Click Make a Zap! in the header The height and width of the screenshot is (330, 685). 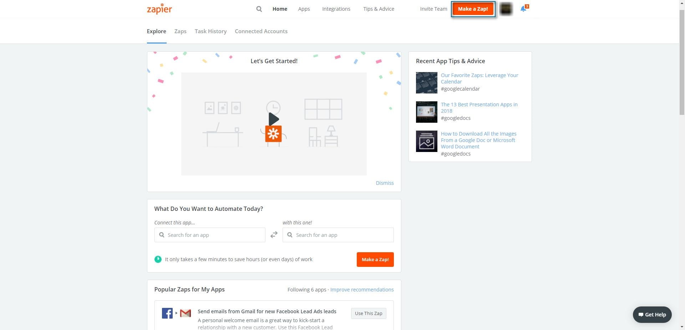coord(473,9)
